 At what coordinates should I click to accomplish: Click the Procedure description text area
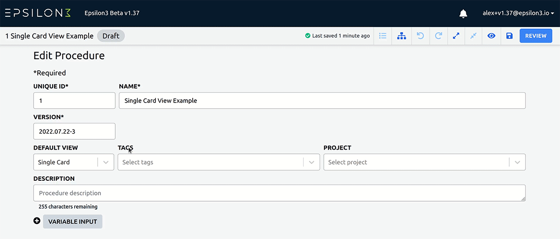coord(280,193)
